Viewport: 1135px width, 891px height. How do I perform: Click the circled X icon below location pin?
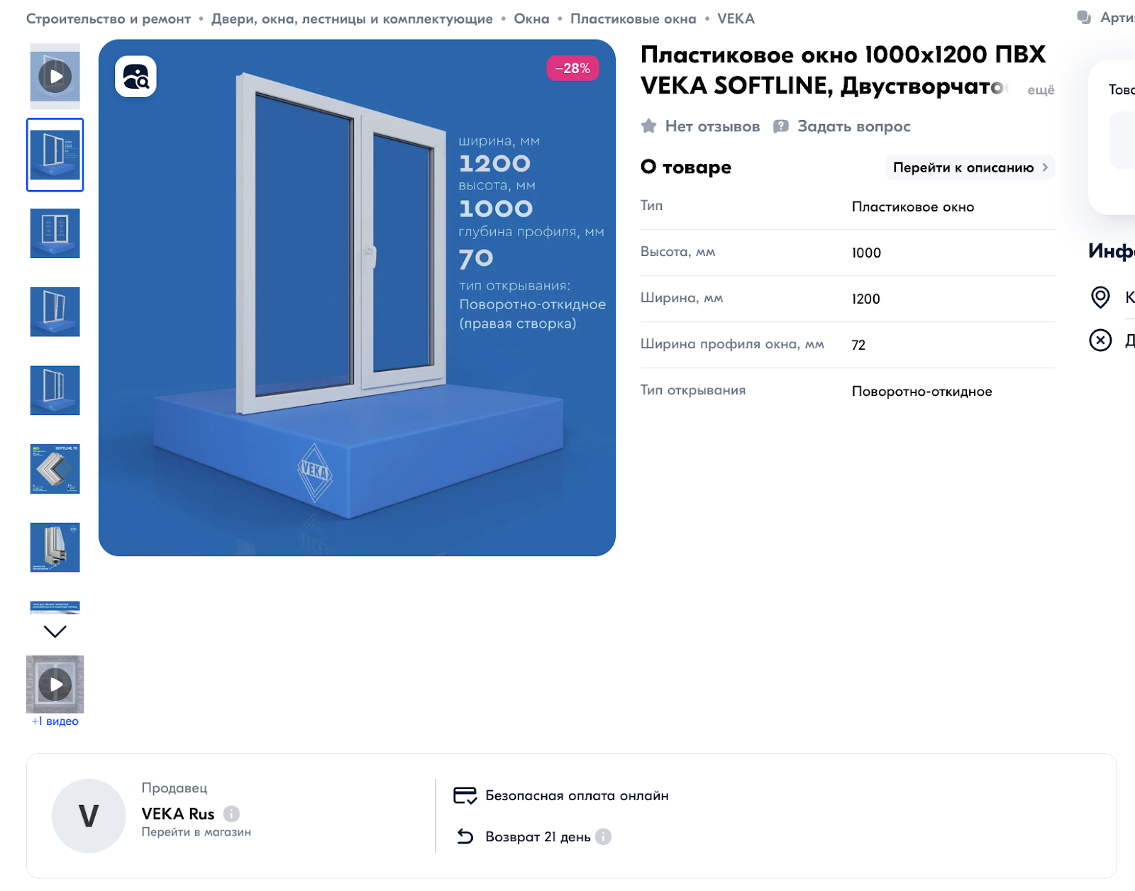point(1100,341)
